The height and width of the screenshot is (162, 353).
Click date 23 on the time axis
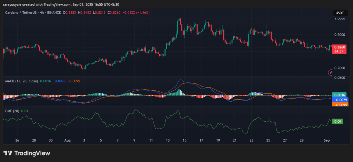pos(251,141)
